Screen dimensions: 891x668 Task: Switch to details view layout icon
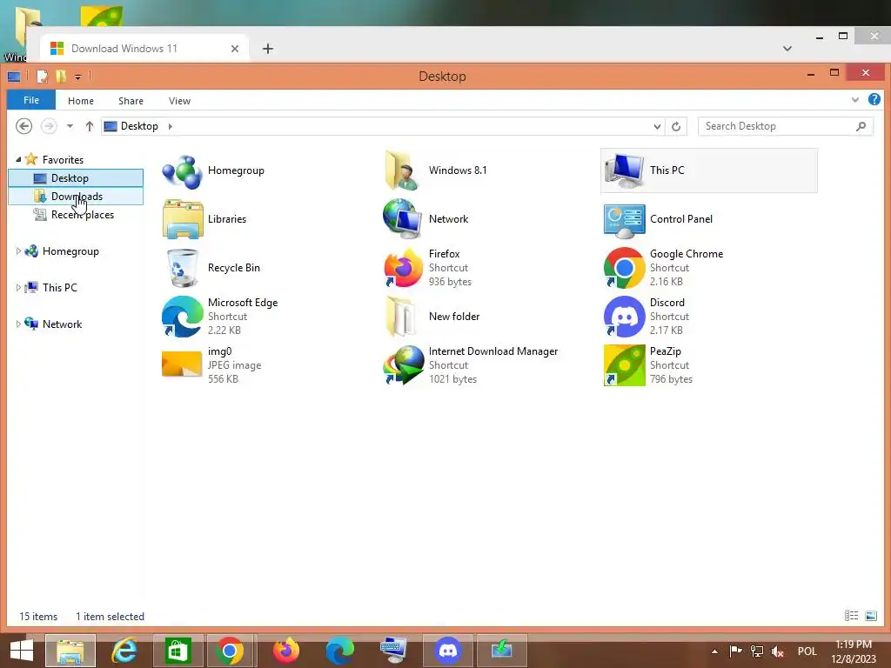tap(851, 616)
